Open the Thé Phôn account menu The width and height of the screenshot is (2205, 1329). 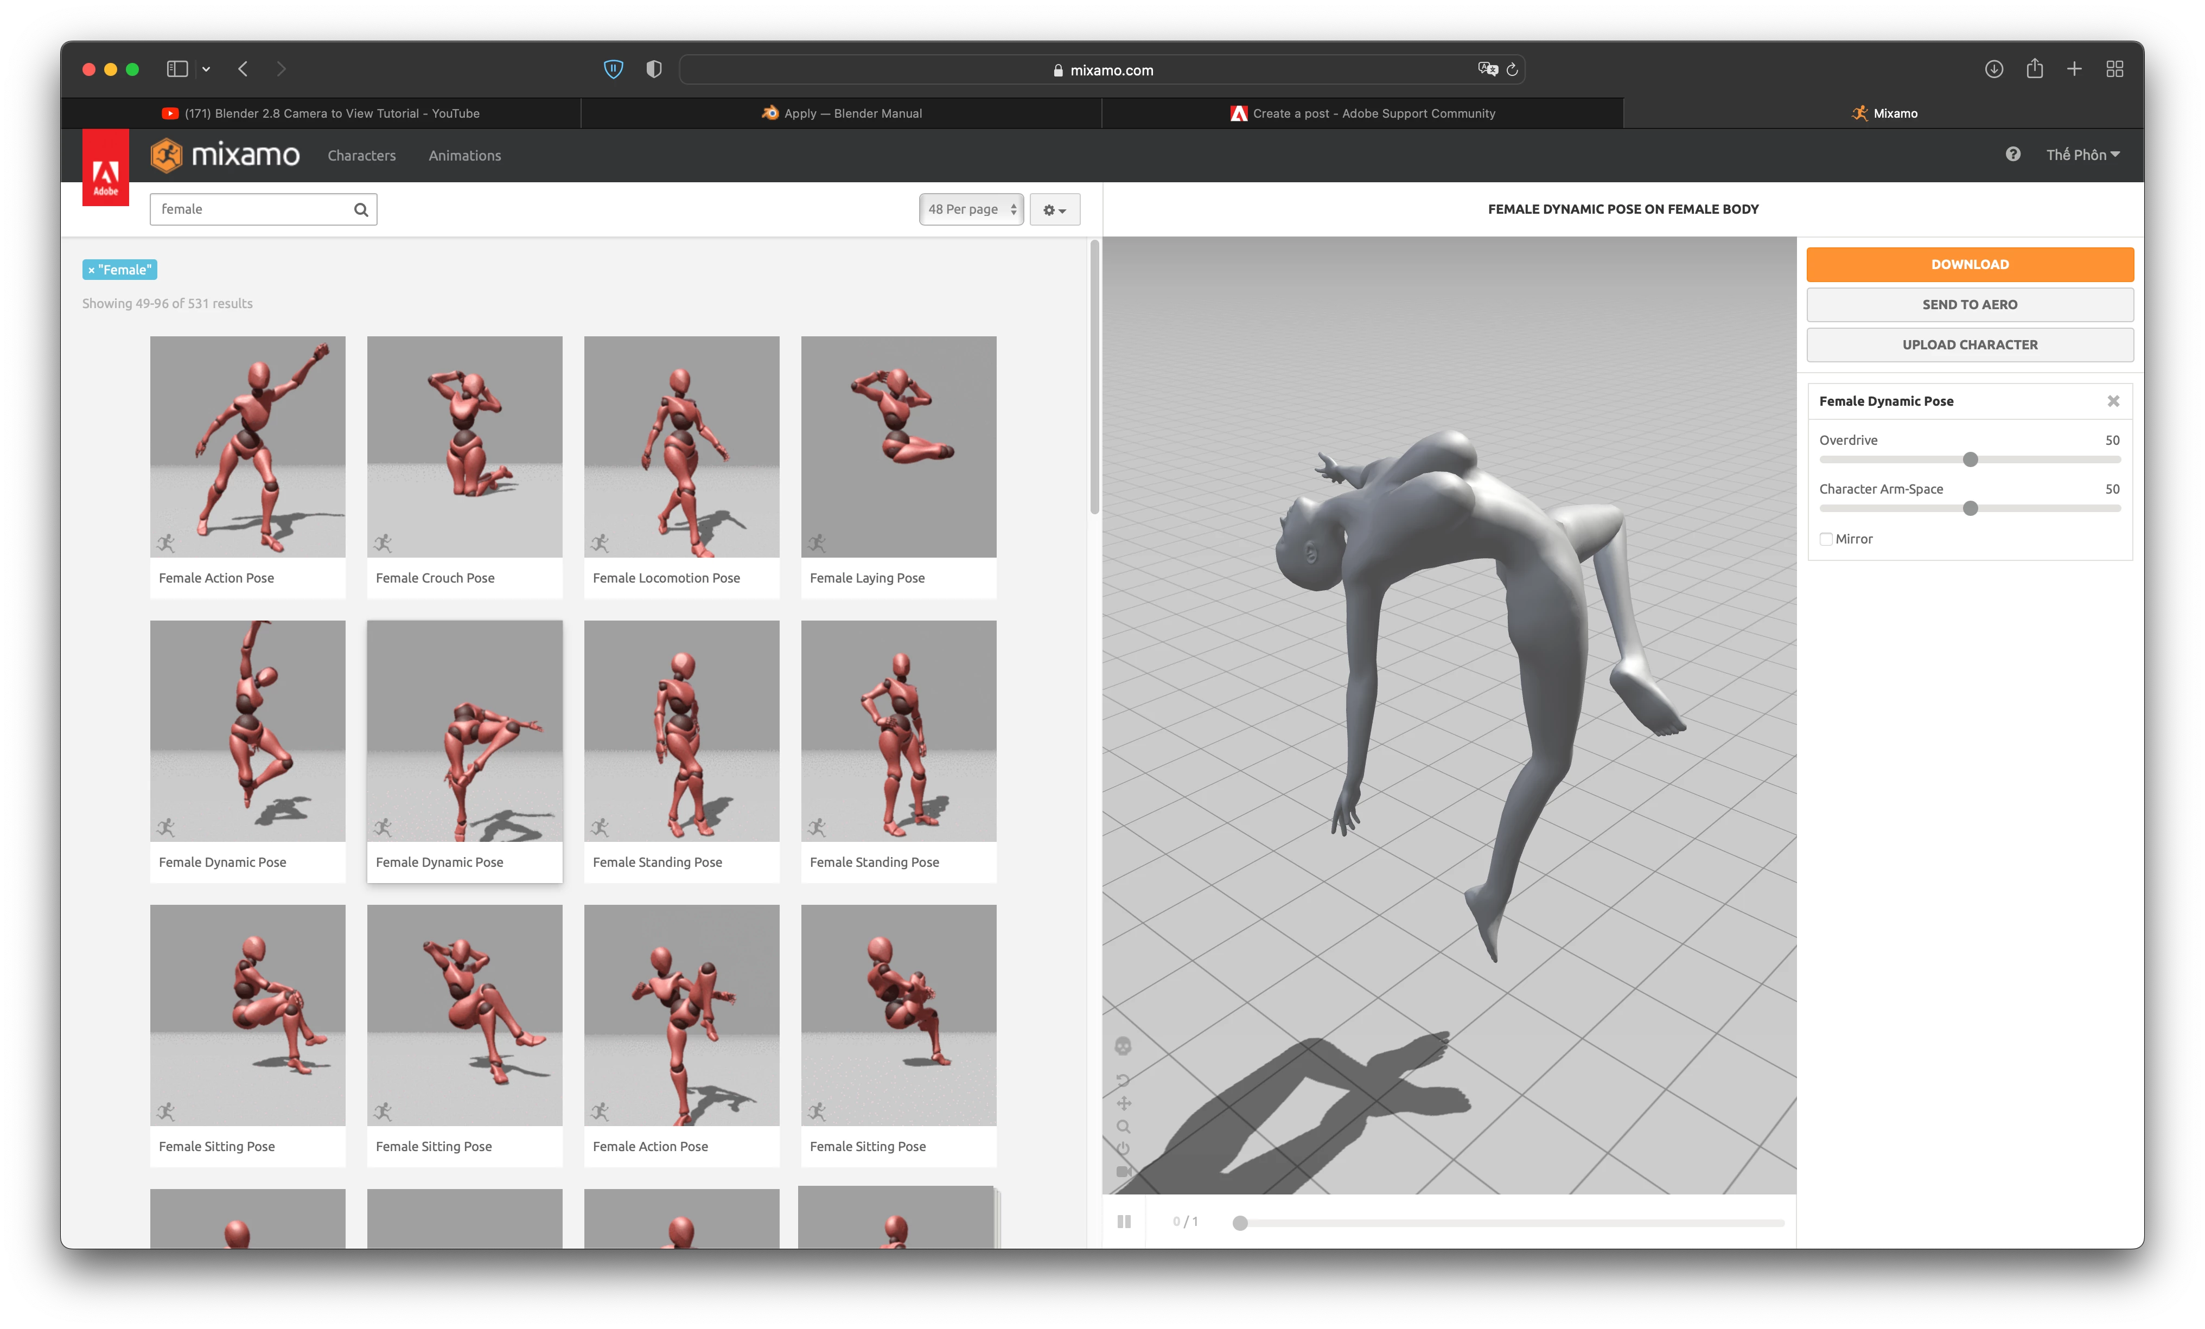(x=2082, y=155)
